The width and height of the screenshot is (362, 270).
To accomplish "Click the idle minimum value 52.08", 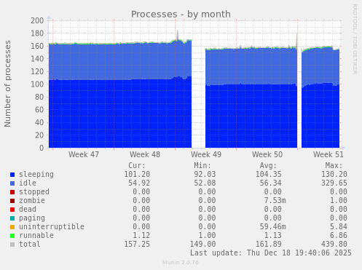I will click(205, 183).
